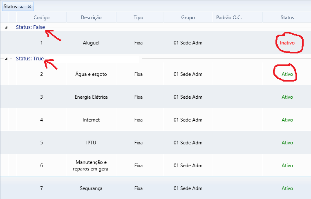Sort by the Codigo column header

[x=41, y=18]
